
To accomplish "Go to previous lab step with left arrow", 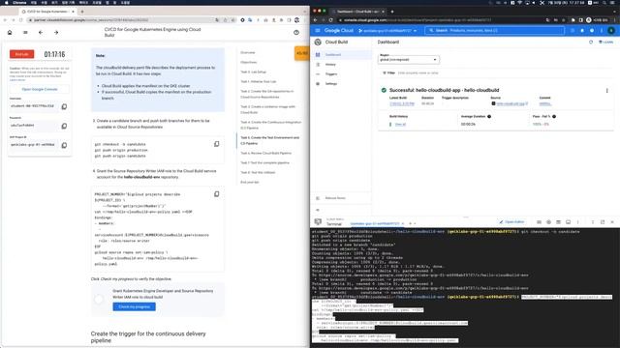I will [x=41, y=32].
